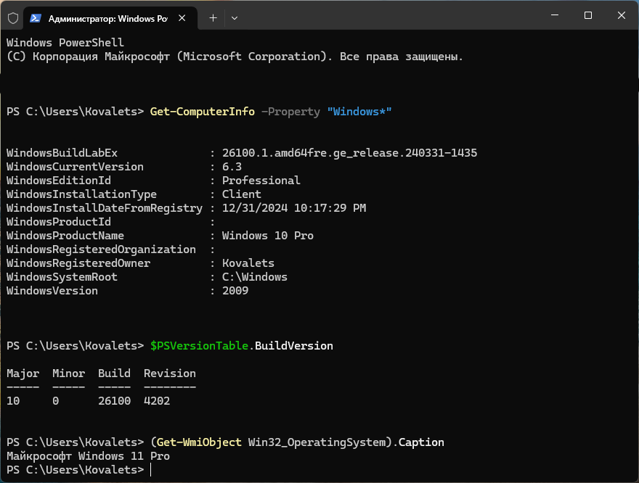
Task: Click the Client installation type value
Action: 241,194
